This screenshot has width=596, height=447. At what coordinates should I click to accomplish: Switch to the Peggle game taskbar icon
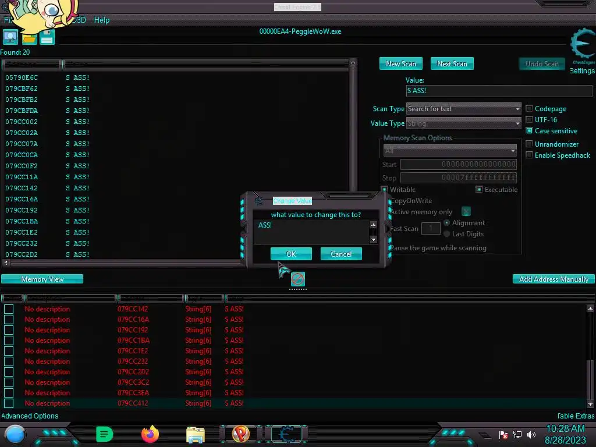pyautogui.click(x=240, y=434)
